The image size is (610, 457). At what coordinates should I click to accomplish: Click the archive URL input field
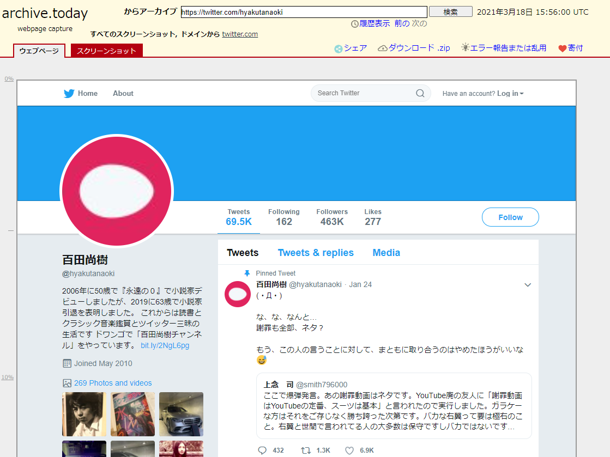click(304, 12)
